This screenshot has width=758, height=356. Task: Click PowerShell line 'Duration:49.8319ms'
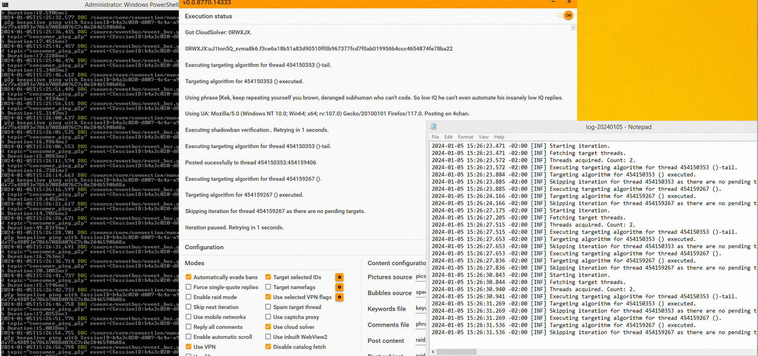(34, 228)
